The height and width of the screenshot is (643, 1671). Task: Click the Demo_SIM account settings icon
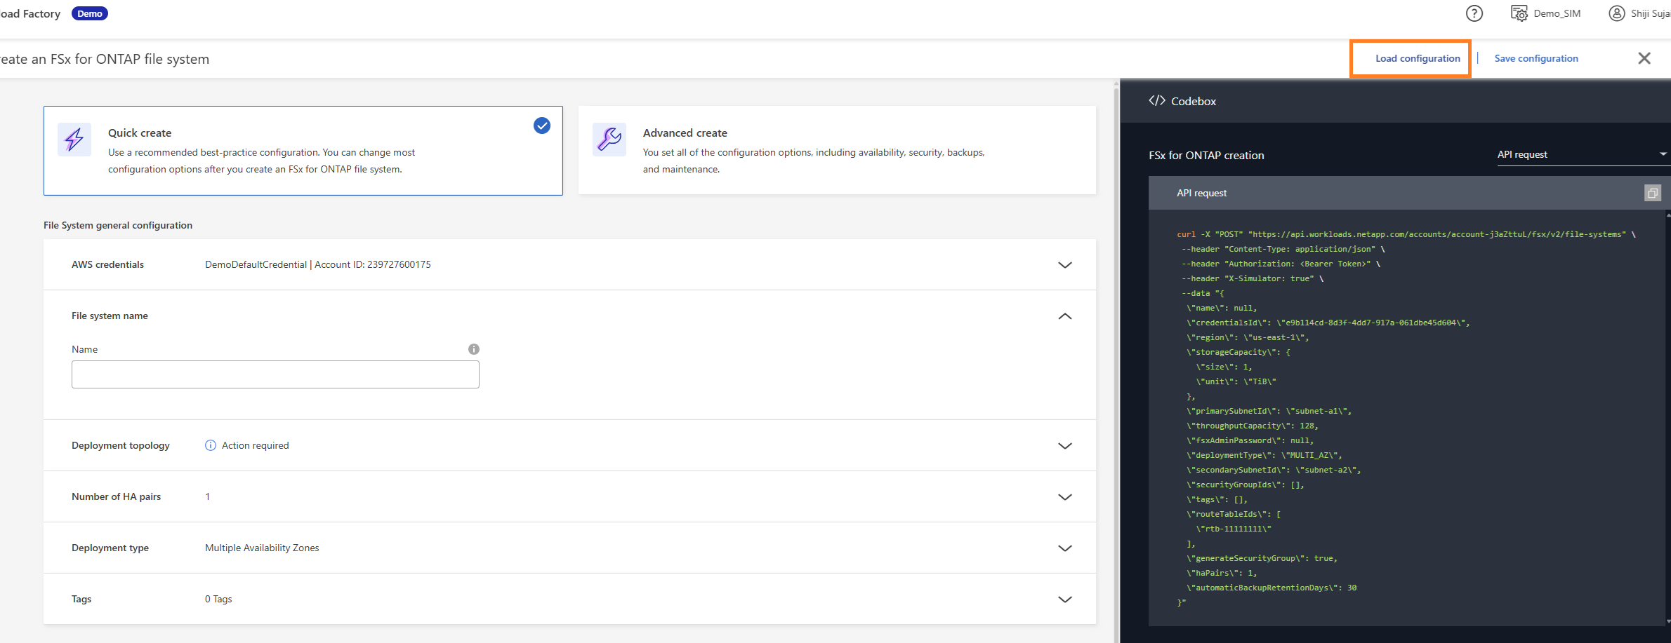click(1519, 13)
